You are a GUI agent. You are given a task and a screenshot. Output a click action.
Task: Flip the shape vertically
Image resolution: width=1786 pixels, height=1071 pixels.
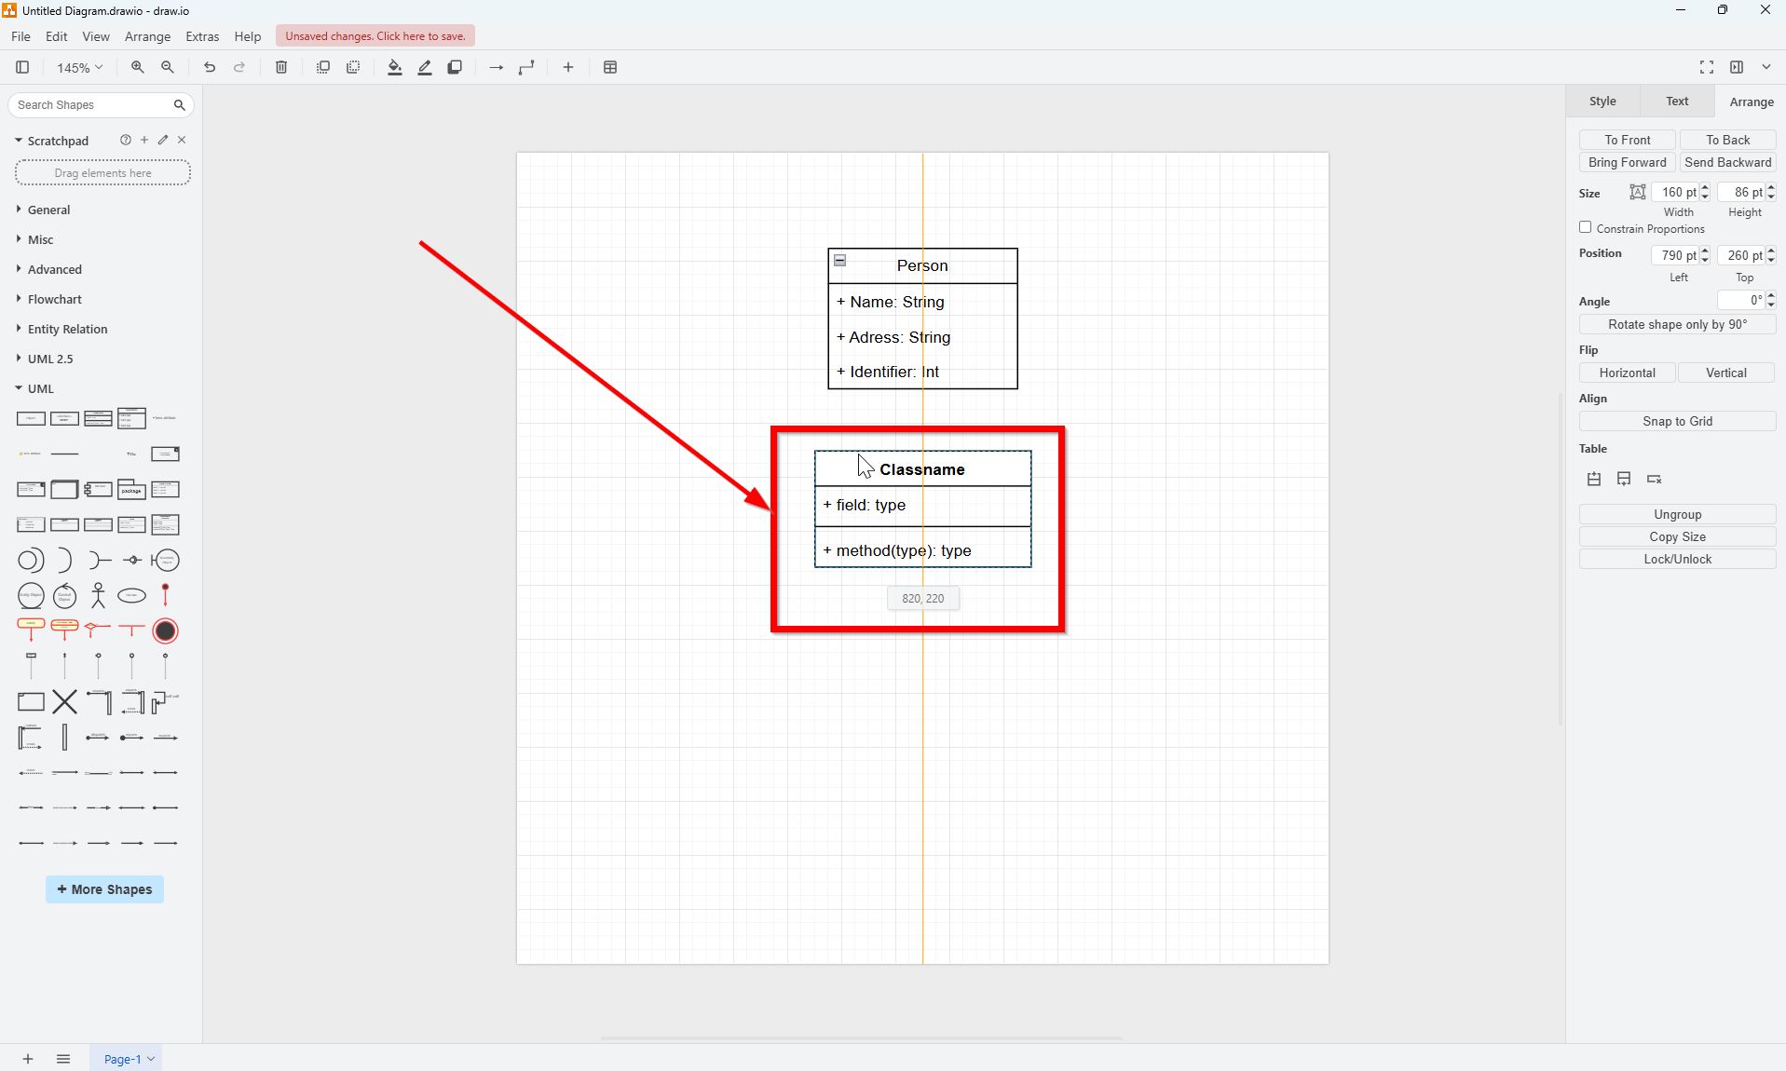click(x=1726, y=373)
